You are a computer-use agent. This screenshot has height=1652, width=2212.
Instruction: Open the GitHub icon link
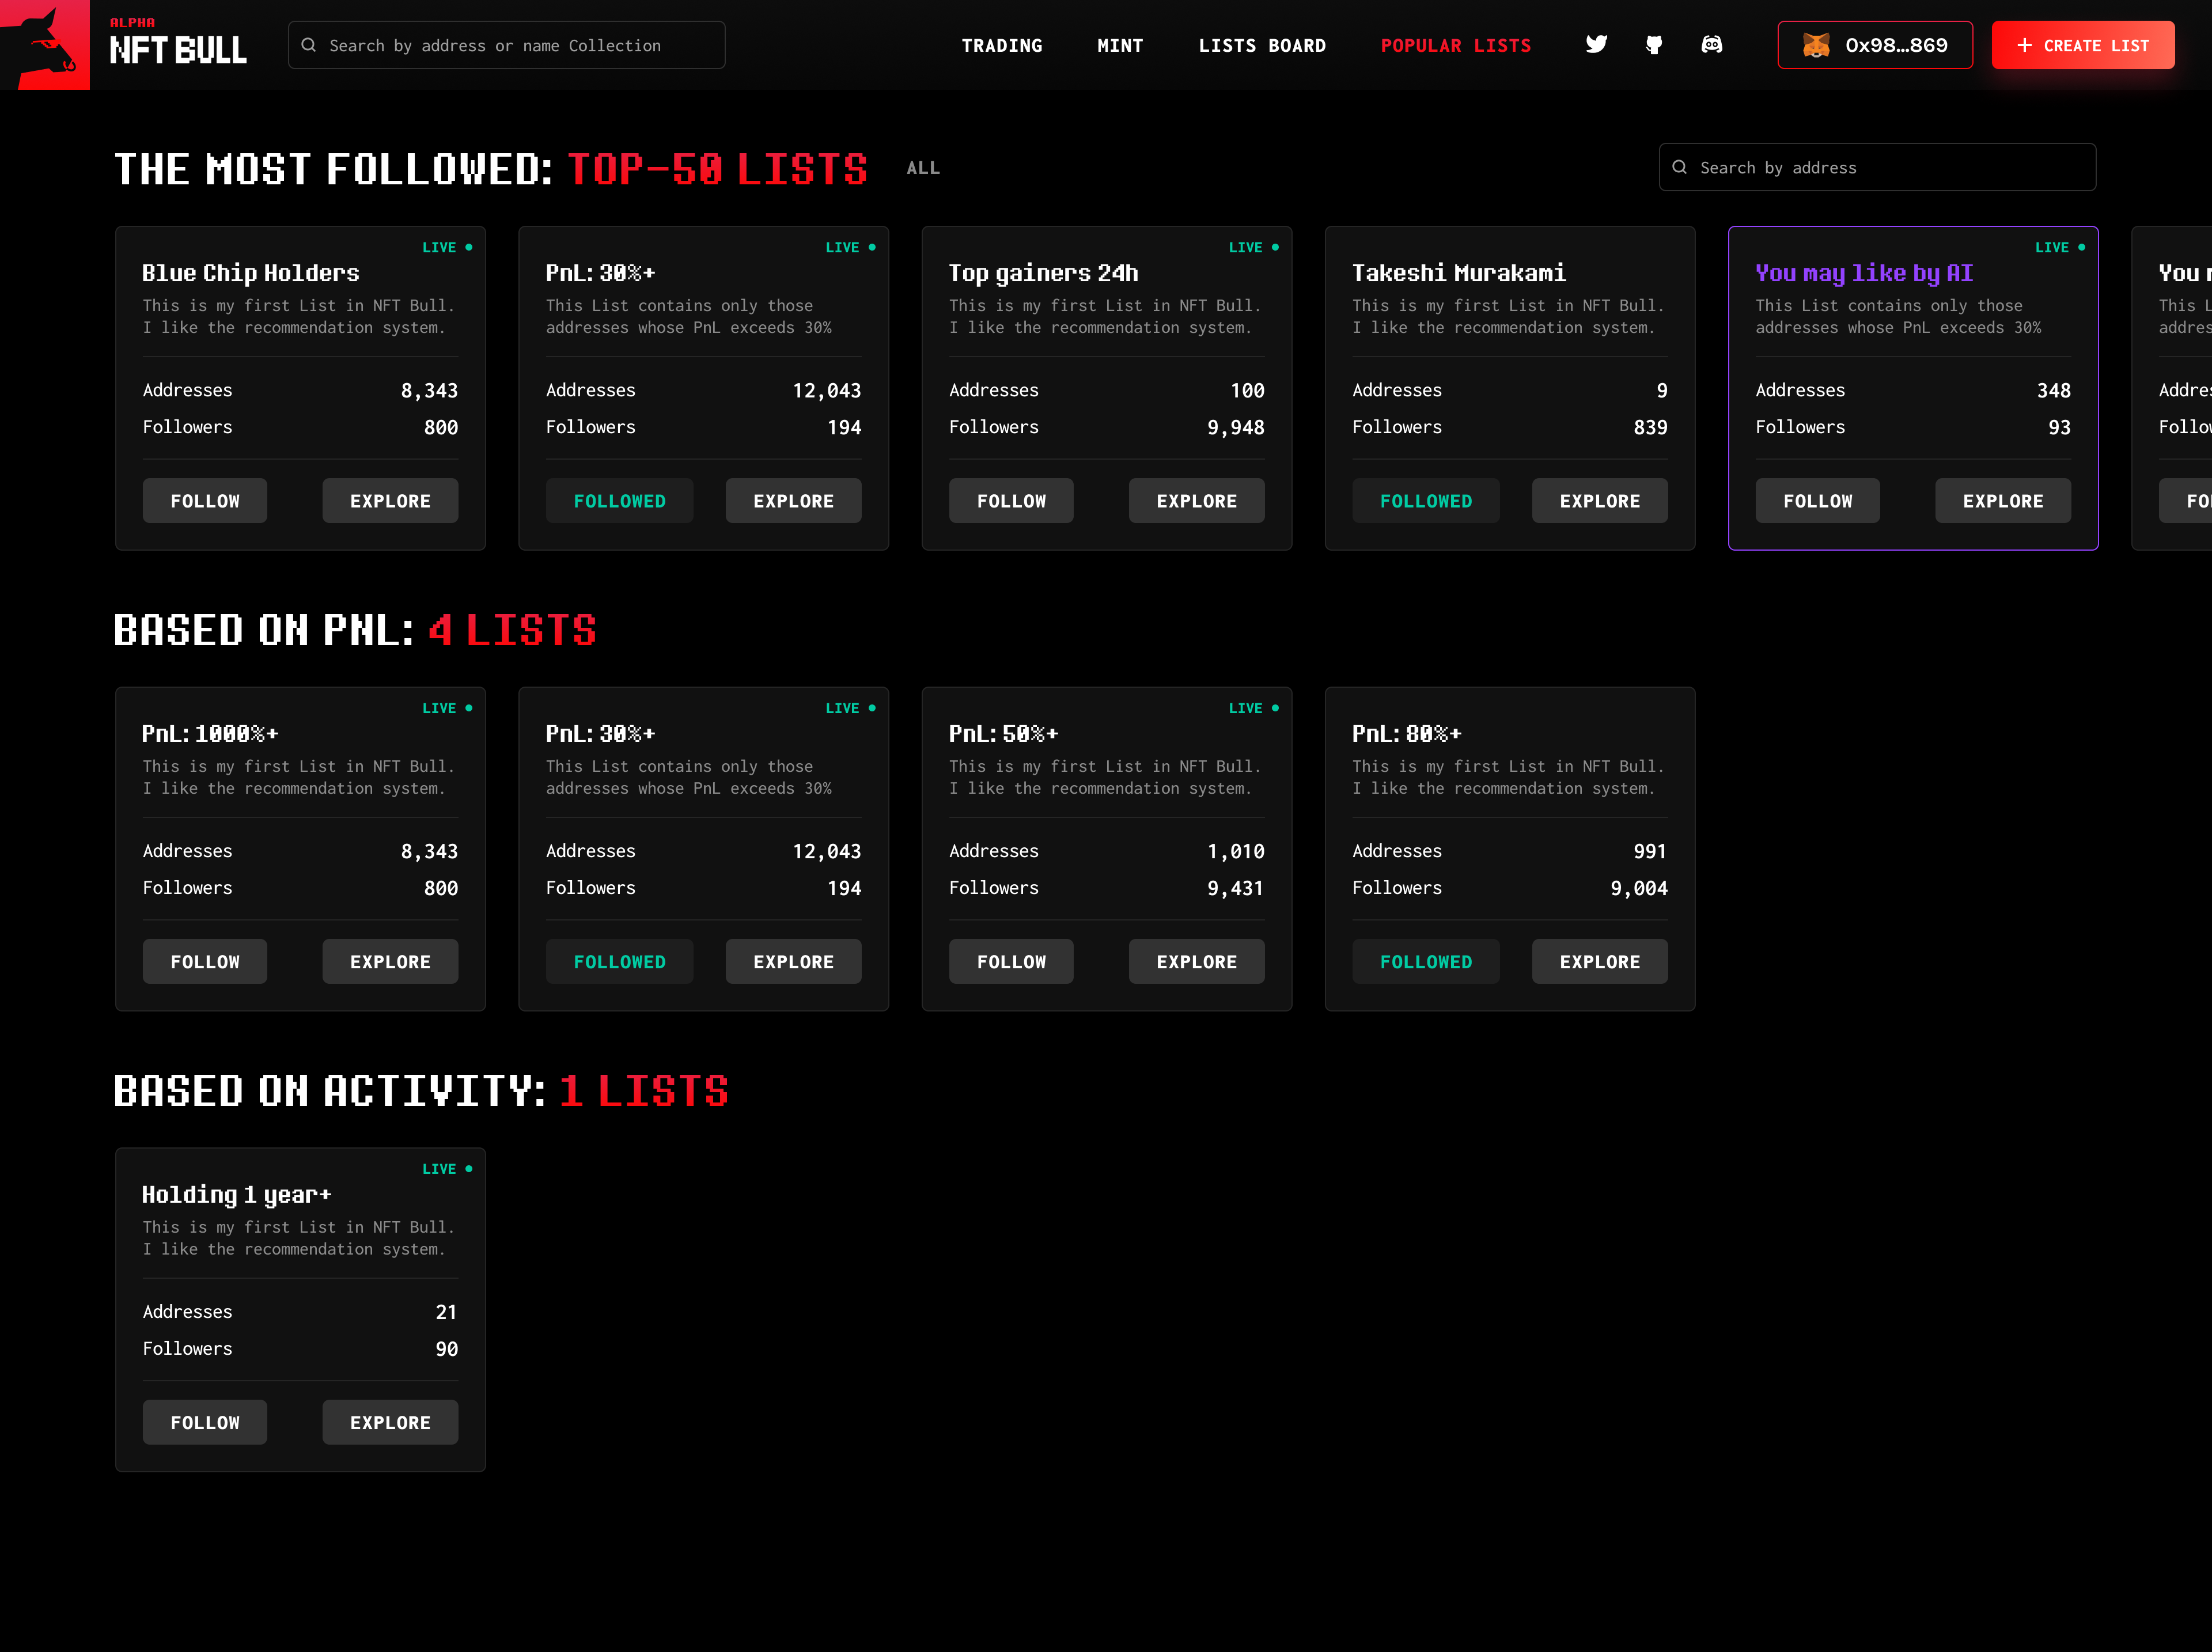(1654, 45)
